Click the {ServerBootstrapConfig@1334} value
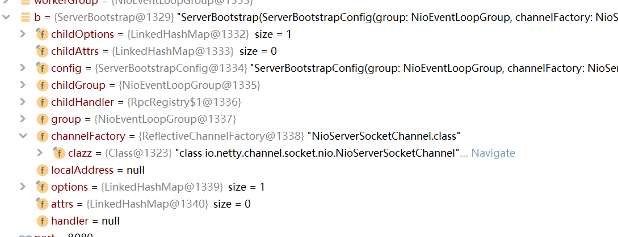The image size is (618, 237). click(171, 68)
